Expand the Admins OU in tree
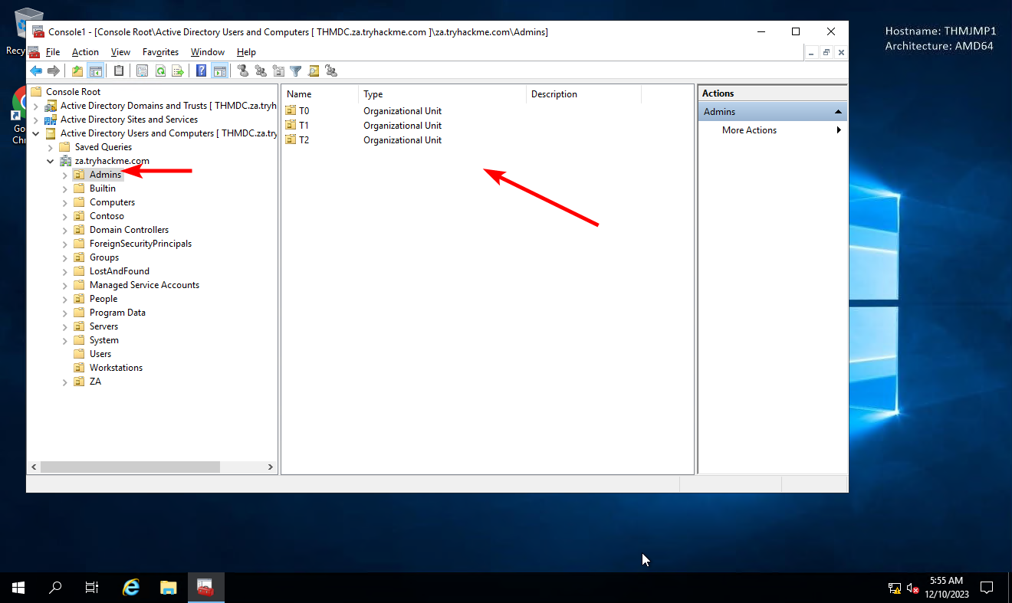This screenshot has width=1012, height=603. pos(64,175)
